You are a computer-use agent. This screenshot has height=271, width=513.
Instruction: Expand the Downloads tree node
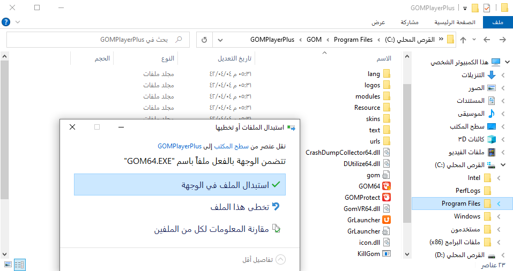pos(503,75)
